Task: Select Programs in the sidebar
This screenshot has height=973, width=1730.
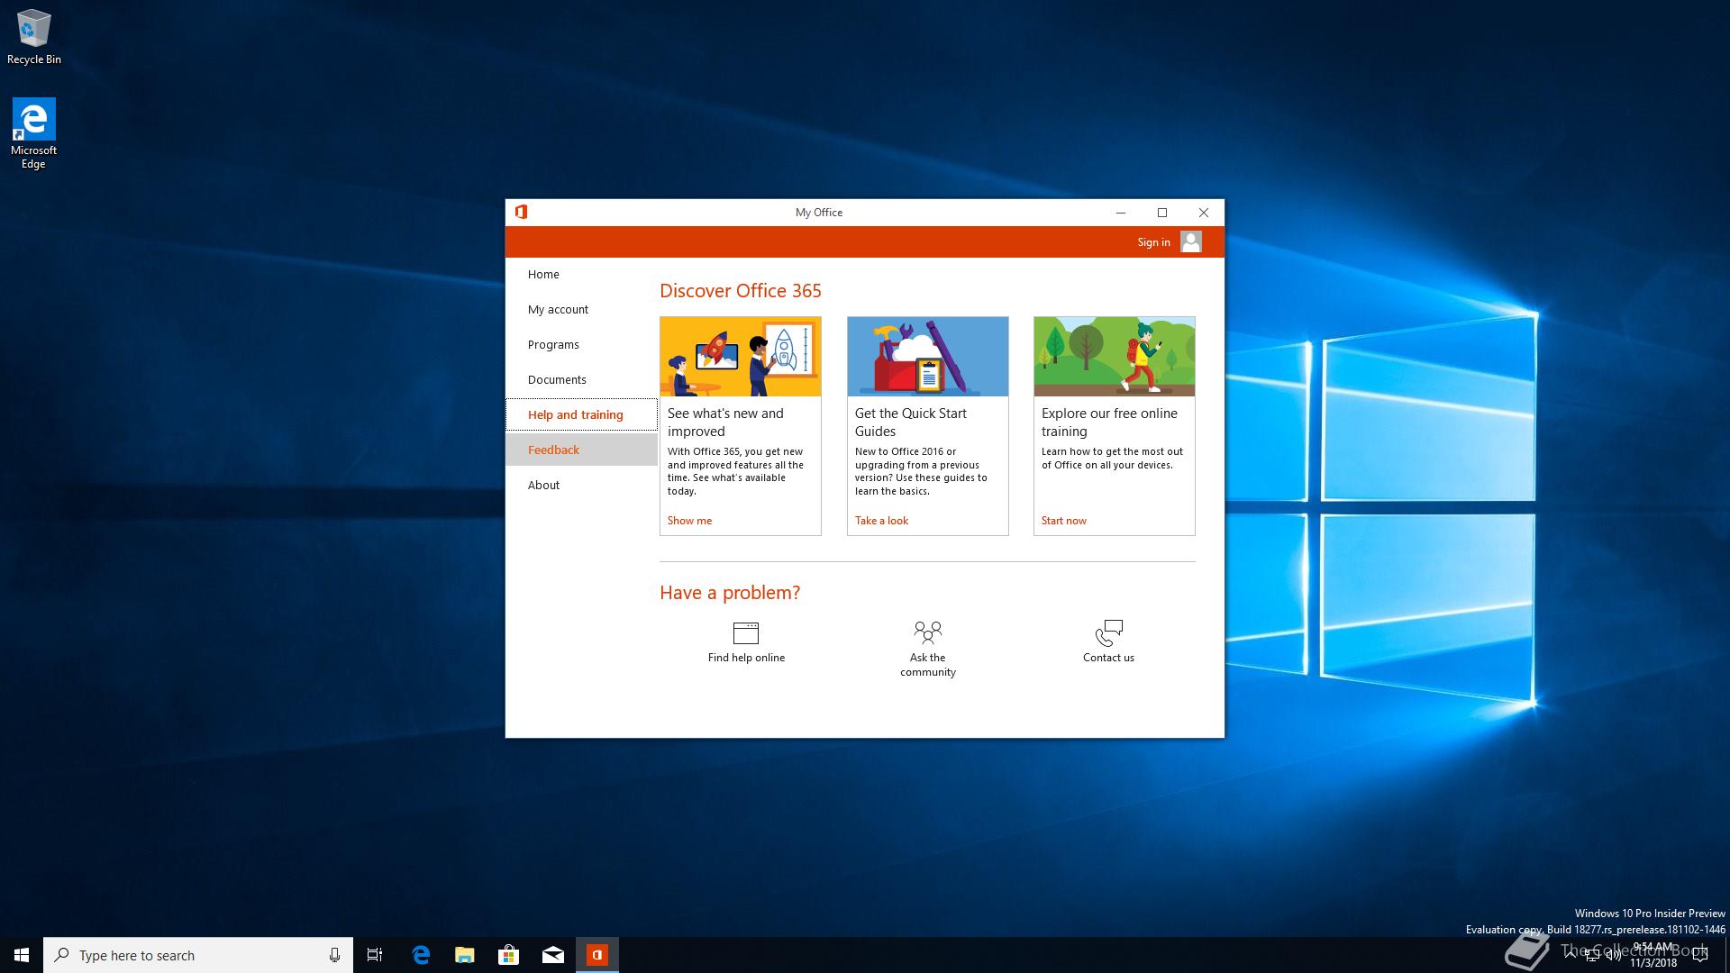Action: tap(553, 345)
